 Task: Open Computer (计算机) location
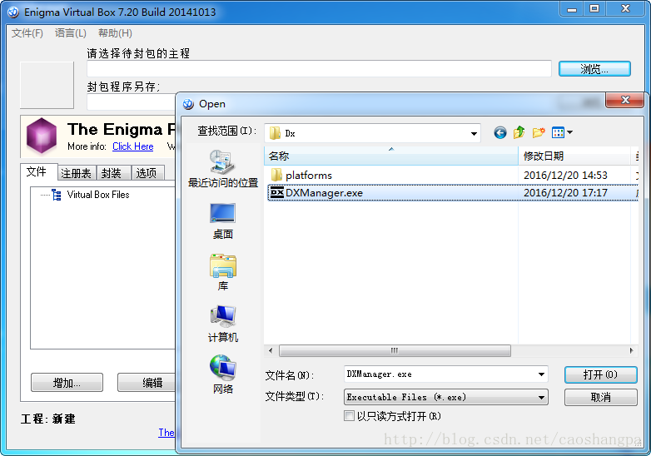point(223,324)
